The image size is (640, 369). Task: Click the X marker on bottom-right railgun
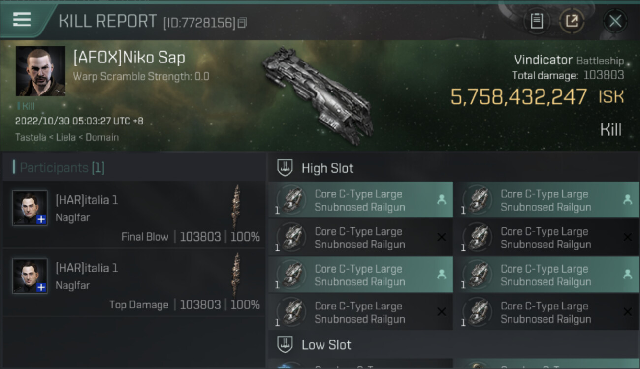[x=627, y=311]
